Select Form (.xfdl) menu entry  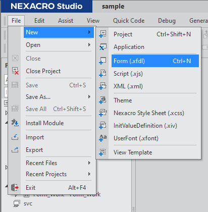click(155, 61)
